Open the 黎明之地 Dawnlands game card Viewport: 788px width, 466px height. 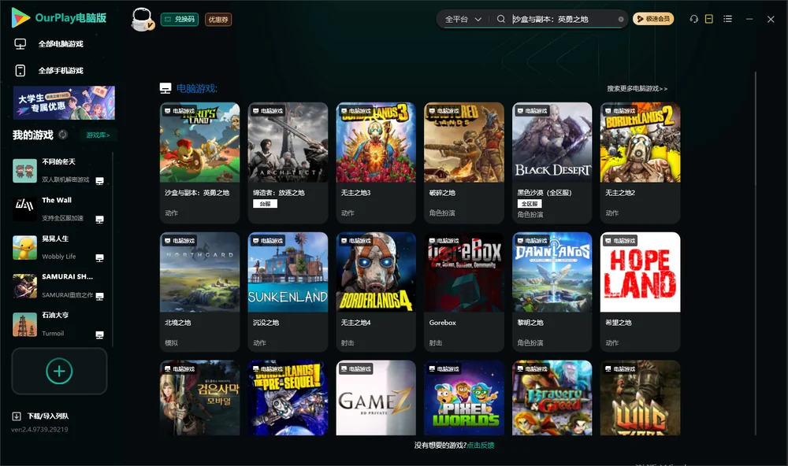552,292
